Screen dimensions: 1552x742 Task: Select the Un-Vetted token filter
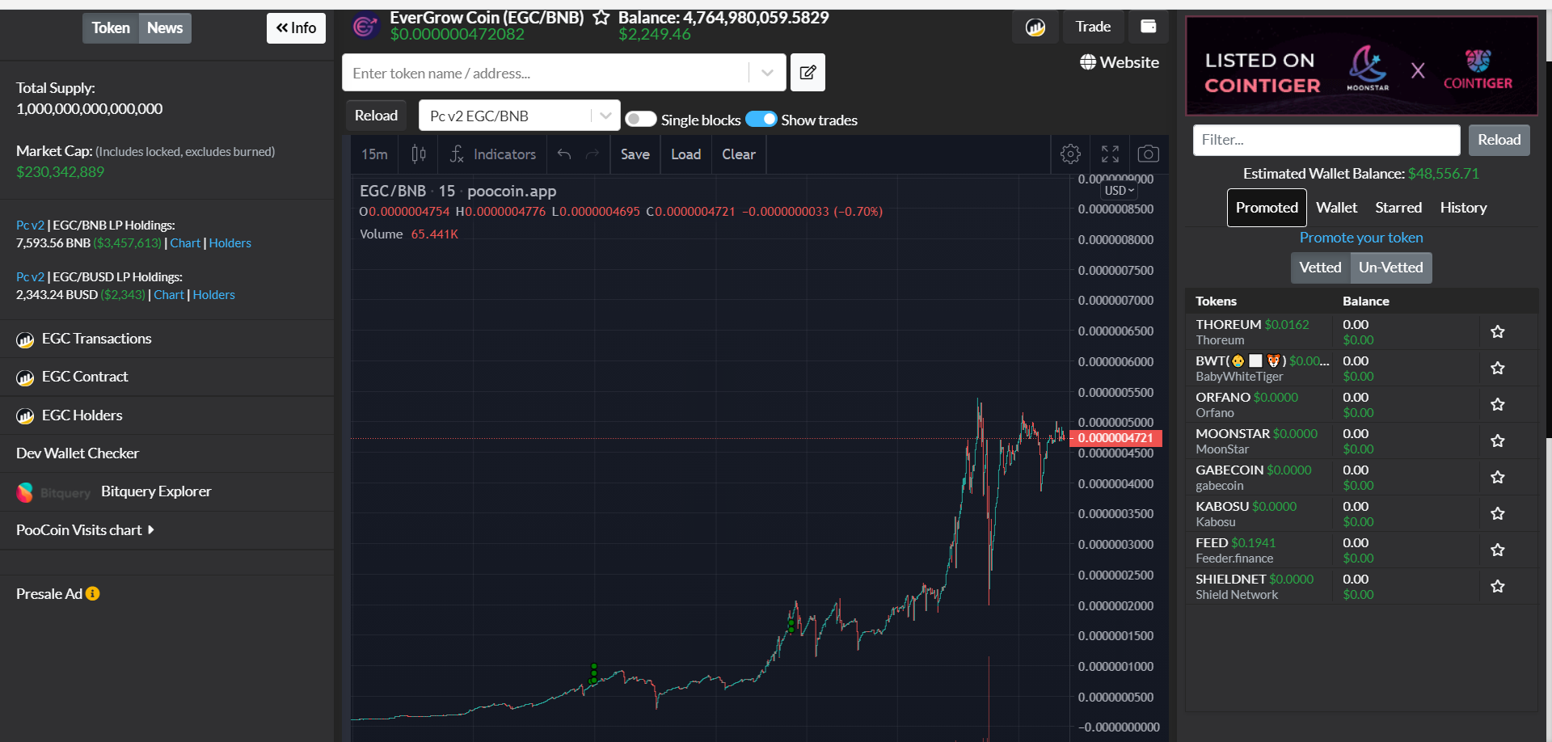point(1390,268)
